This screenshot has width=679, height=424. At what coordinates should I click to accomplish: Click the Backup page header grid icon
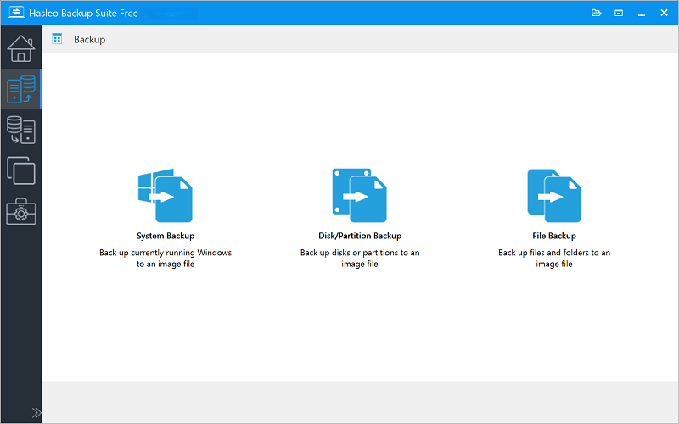coord(57,39)
